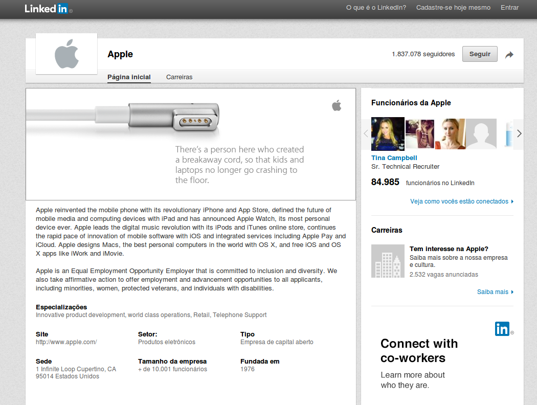Click the 'Innovative product development' specializations line
This screenshot has width=537, height=405.
pos(151,315)
